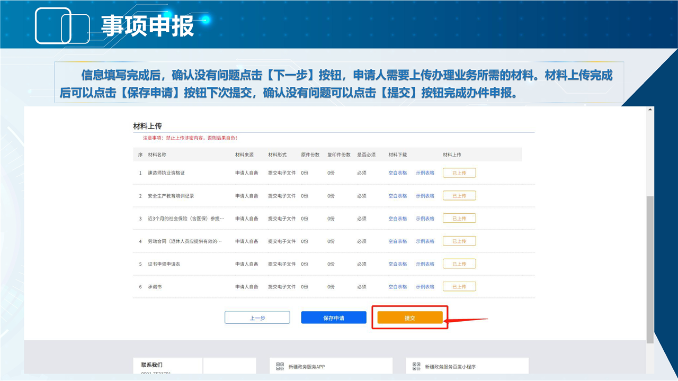Click QR code icon beside 新疆政务服务APP
Image resolution: width=678 pixels, height=381 pixels.
tap(280, 366)
